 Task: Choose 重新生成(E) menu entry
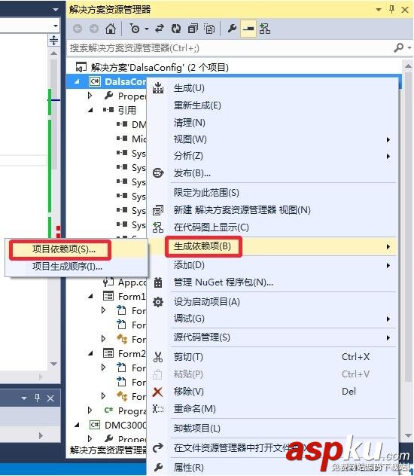(x=272, y=105)
